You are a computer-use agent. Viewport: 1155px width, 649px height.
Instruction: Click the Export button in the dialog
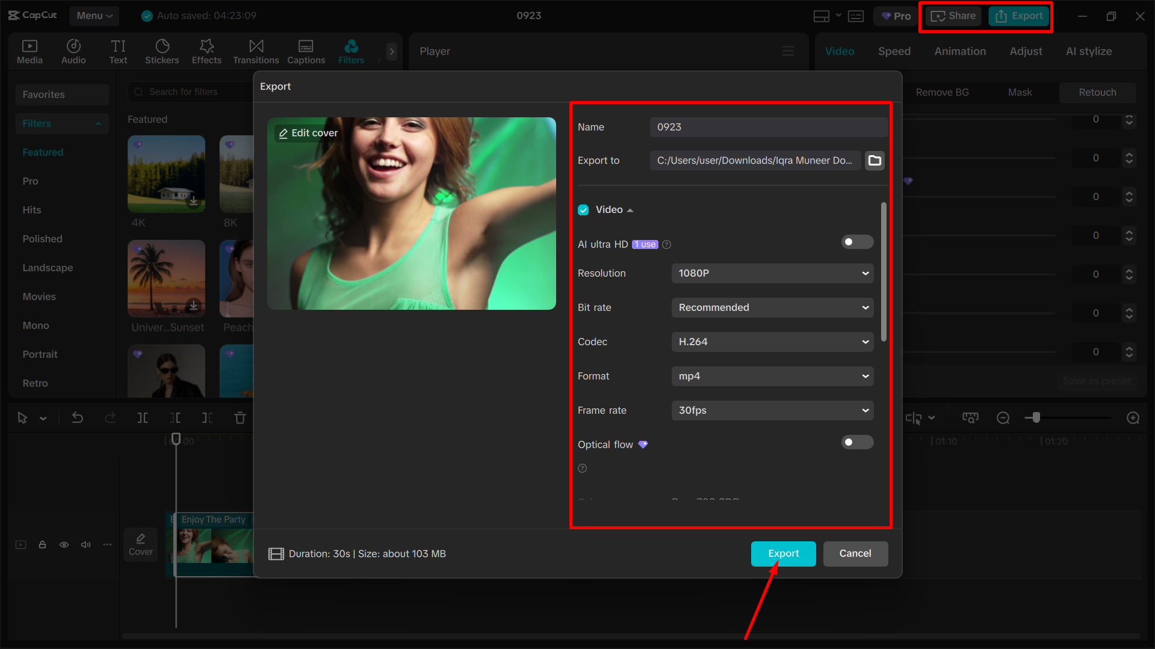(783, 553)
